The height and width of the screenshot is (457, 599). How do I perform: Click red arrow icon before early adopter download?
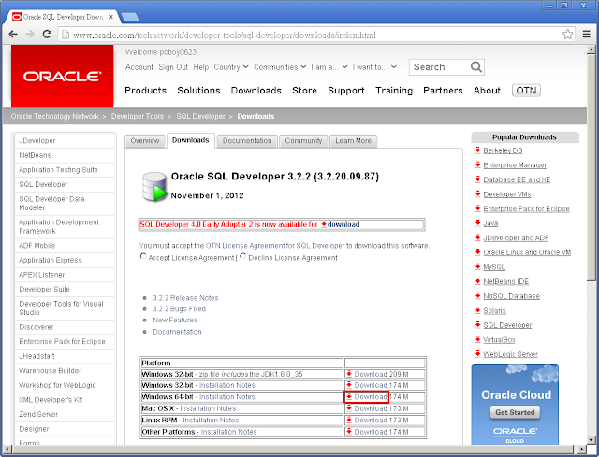tap(324, 224)
